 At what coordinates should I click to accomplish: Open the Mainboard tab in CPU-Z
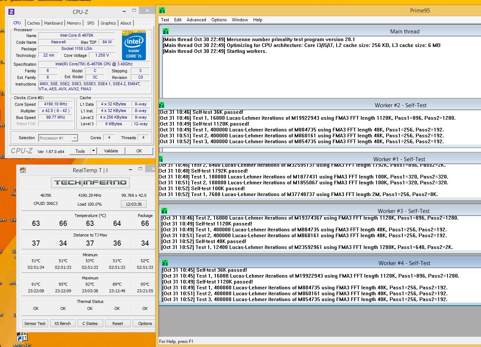(53, 23)
